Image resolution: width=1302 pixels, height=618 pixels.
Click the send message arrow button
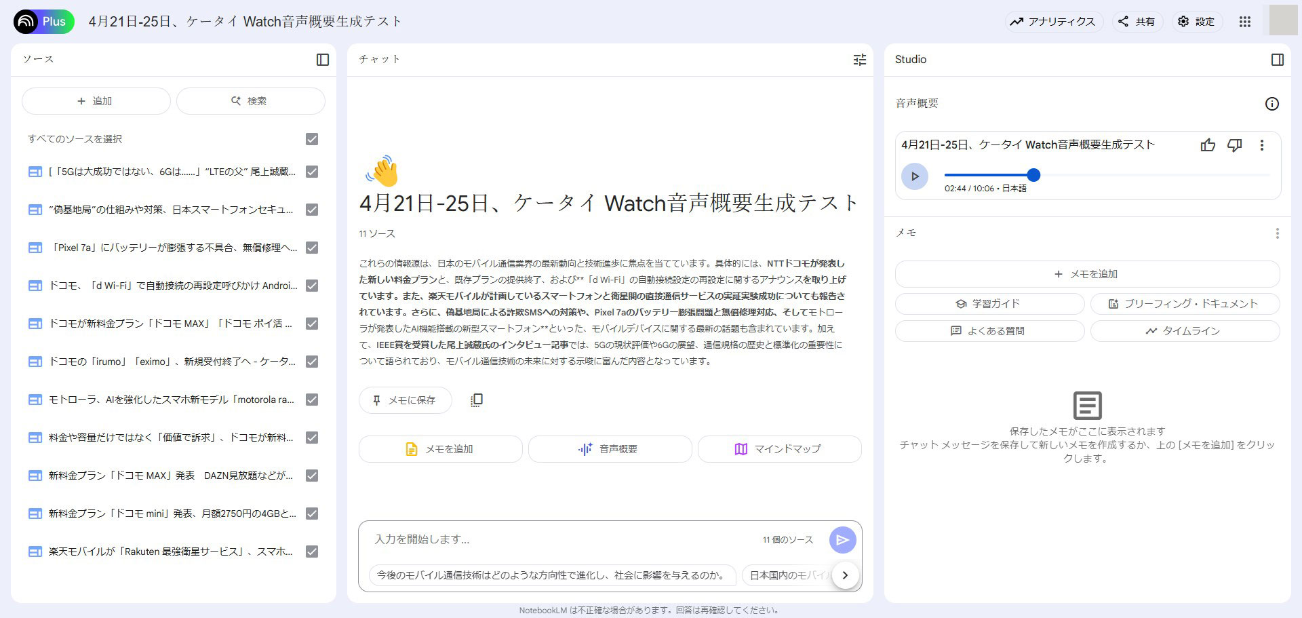tap(843, 540)
